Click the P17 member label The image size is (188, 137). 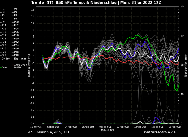pyautogui.click(x=3, y=35)
